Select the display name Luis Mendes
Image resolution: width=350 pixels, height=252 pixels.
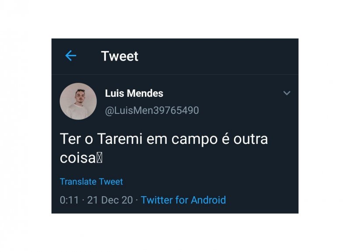(134, 93)
